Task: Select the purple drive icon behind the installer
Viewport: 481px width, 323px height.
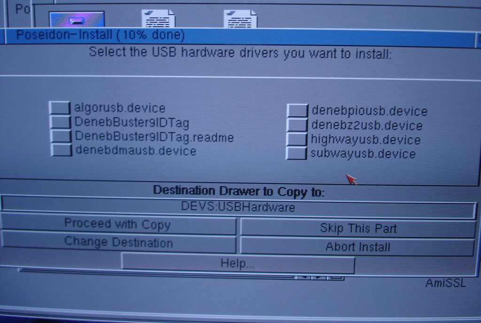Action: click(x=77, y=20)
